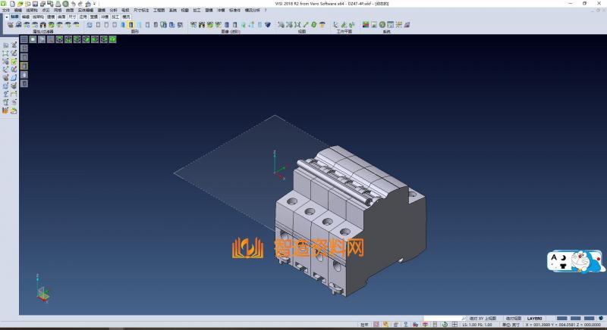The image size is (607, 330).
Task: Toggle the highlighted yellow filter button in left strip
Action: click(x=24, y=66)
